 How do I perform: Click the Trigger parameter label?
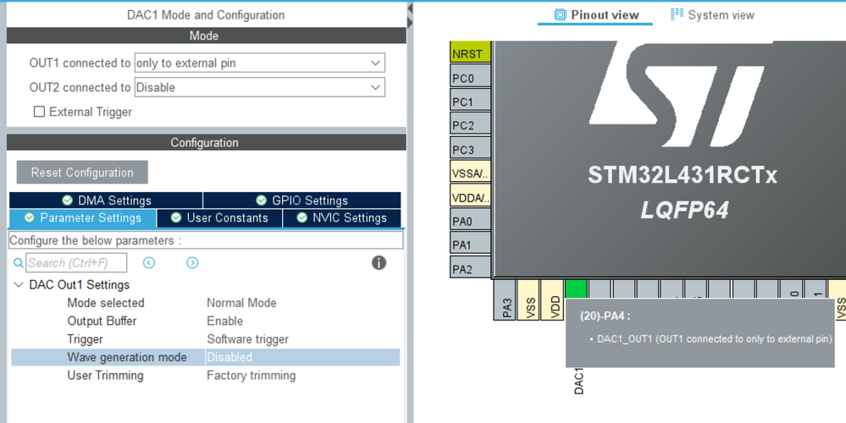pyautogui.click(x=86, y=339)
